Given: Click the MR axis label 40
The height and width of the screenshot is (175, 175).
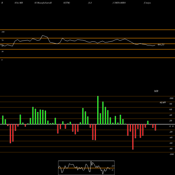Looking at the screenshot, I should 171,115.
